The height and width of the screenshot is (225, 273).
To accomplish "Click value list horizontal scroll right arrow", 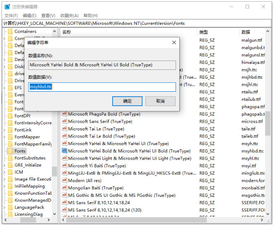I will [x=262, y=220].
